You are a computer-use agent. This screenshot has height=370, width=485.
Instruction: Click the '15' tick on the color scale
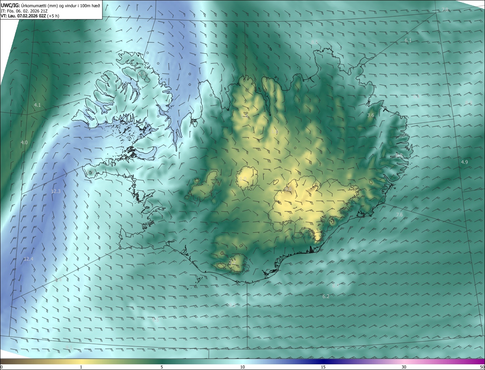pyautogui.click(x=323, y=367)
